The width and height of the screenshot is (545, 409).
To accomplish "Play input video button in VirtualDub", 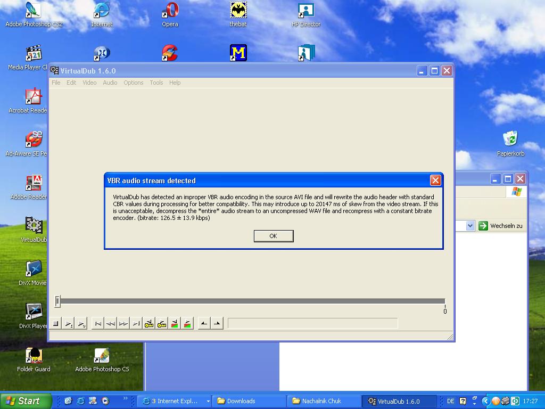I will (69, 323).
